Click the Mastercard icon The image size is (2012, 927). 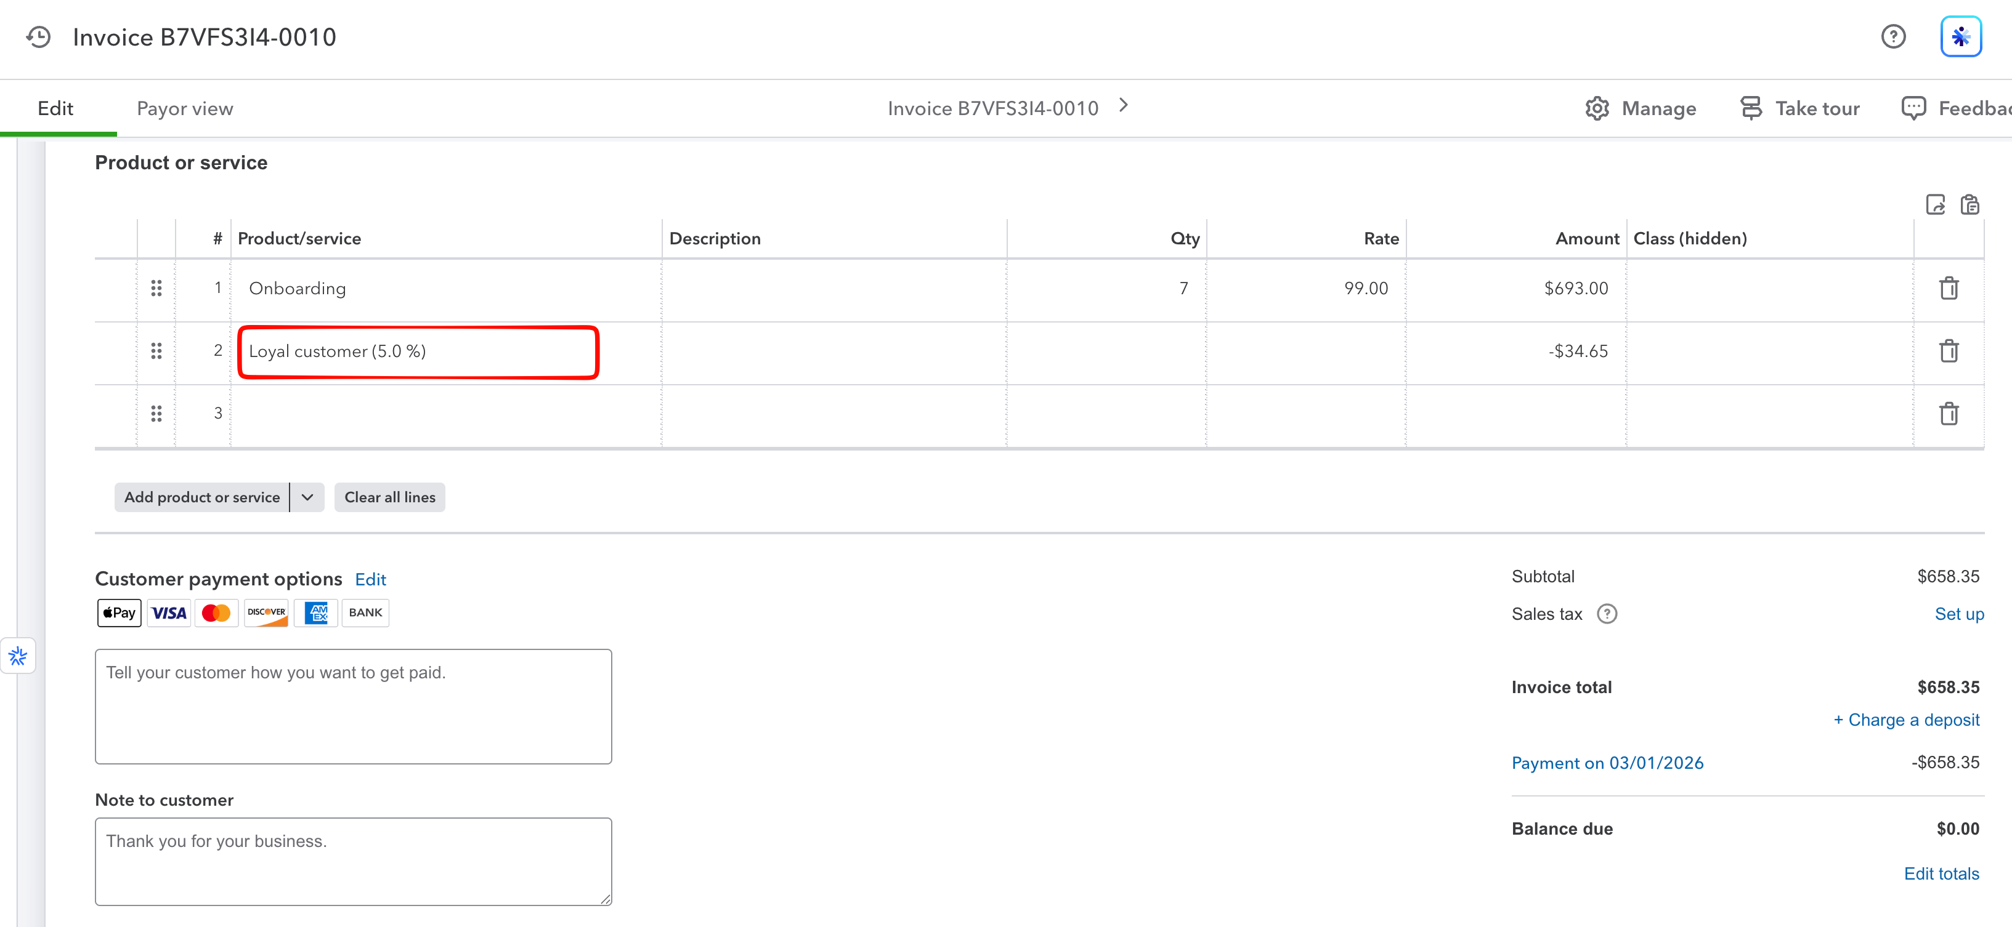(216, 612)
